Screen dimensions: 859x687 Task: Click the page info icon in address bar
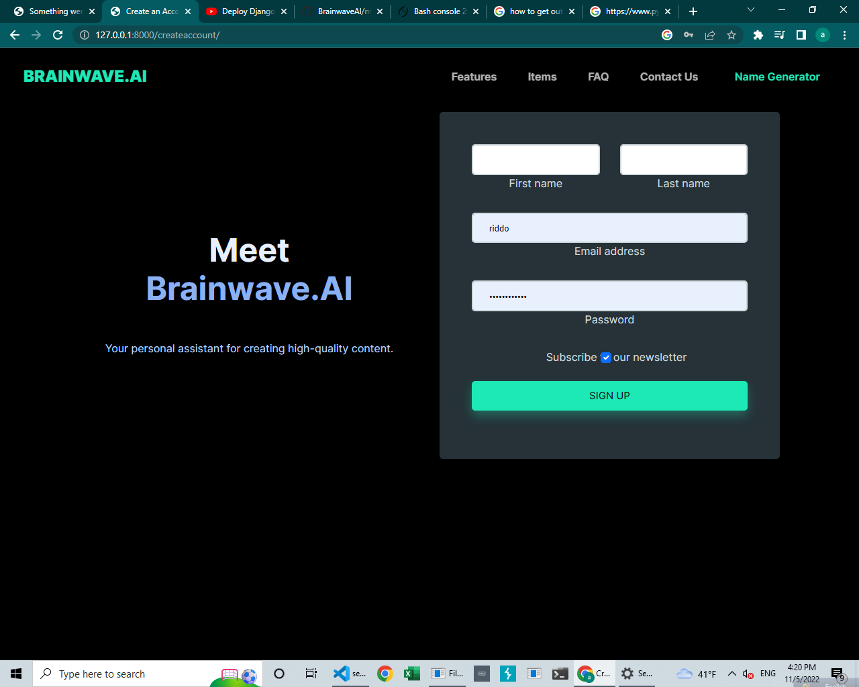tap(83, 35)
